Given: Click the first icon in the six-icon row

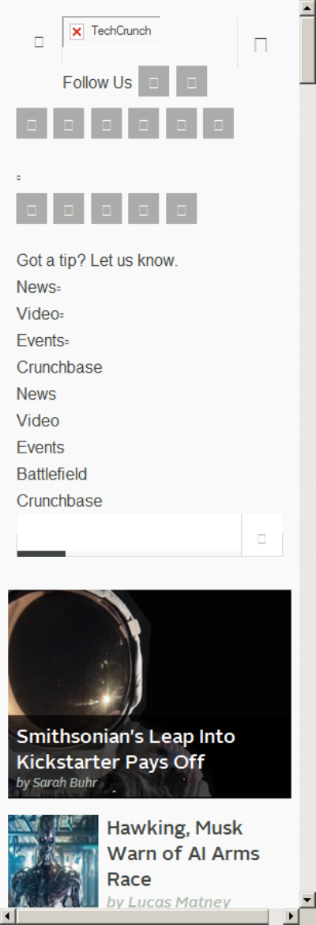Looking at the screenshot, I should click(32, 123).
